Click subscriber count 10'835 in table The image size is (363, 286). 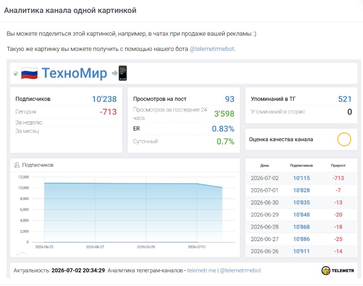(301, 203)
